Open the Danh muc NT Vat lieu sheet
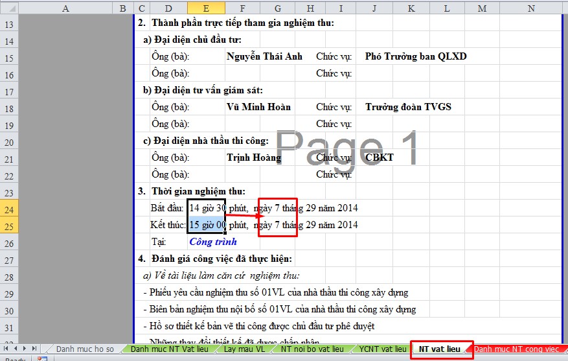The width and height of the screenshot is (568, 361). pyautogui.click(x=169, y=349)
